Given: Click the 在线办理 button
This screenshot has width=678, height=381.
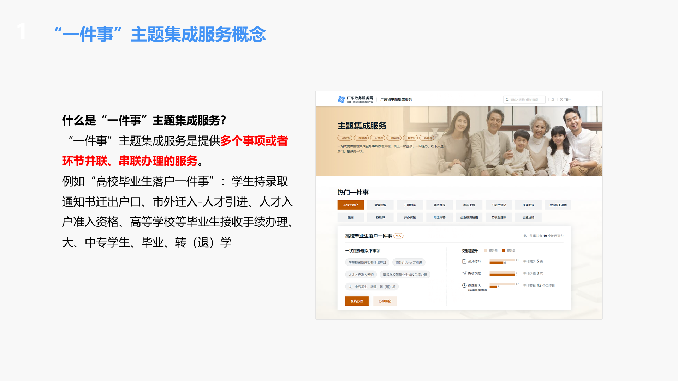Looking at the screenshot, I should pyautogui.click(x=357, y=301).
